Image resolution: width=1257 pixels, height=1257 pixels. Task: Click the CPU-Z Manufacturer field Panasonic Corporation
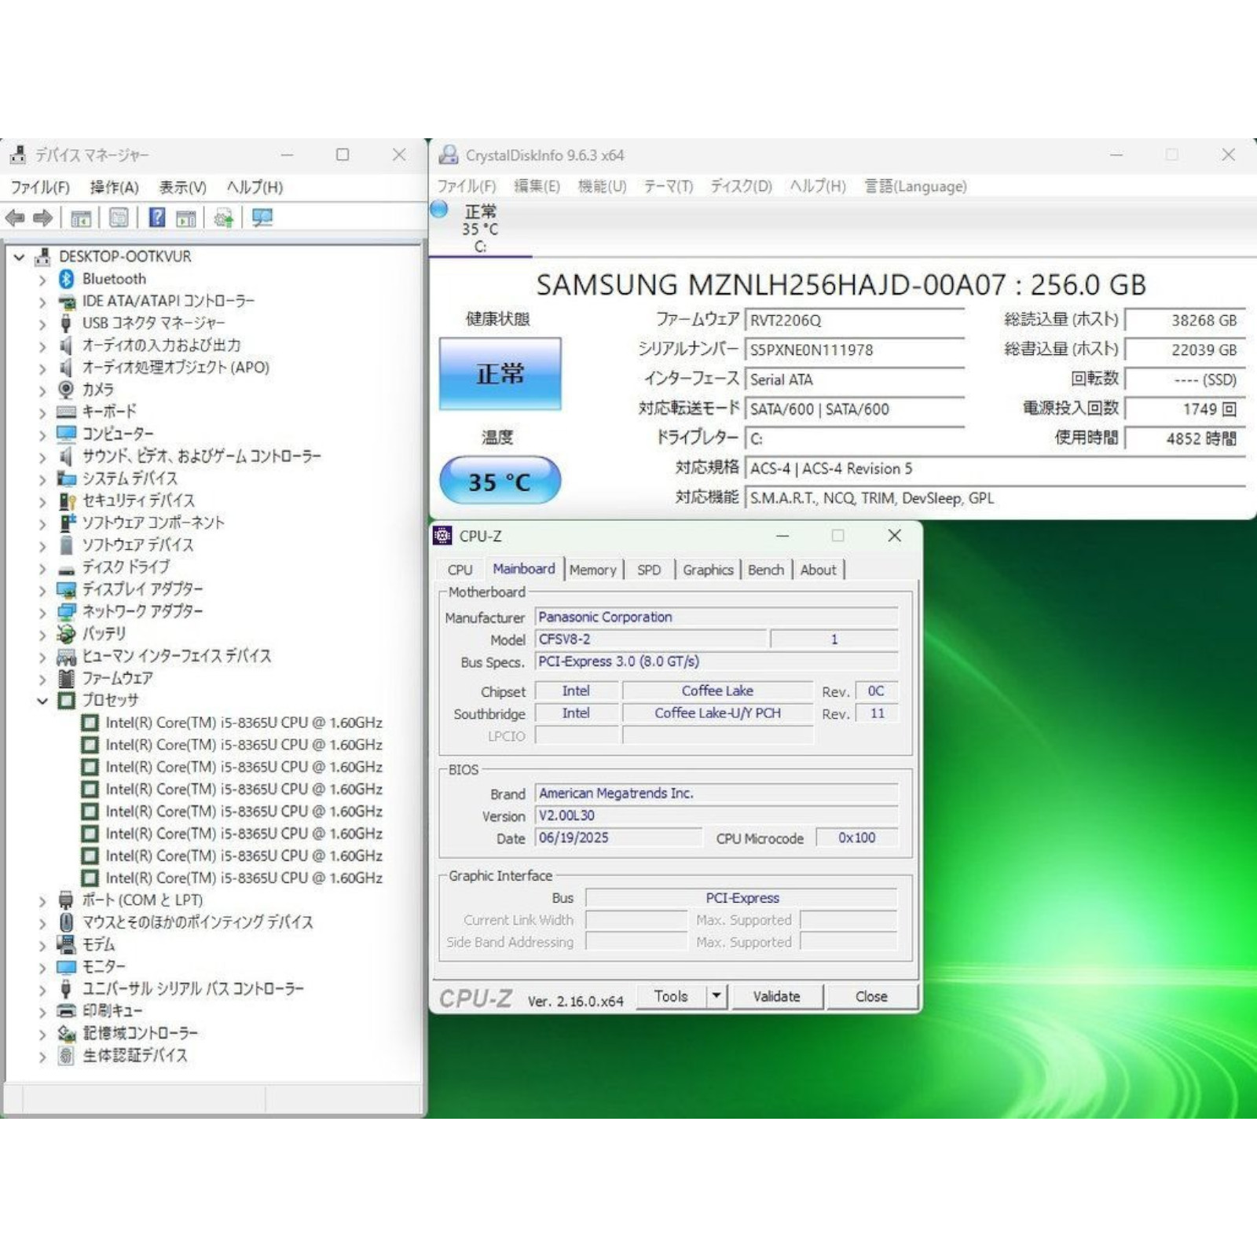(x=716, y=617)
